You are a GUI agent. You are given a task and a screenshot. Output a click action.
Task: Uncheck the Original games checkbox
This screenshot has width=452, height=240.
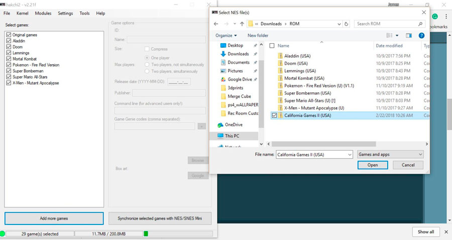[9, 35]
